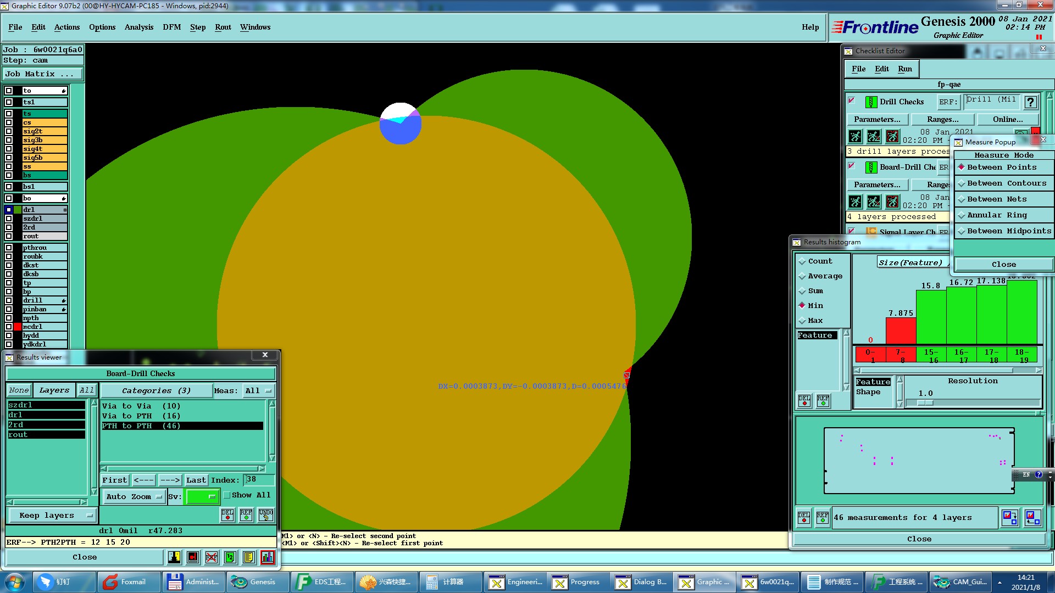Image resolution: width=1055 pixels, height=593 pixels.
Task: Open the Auto Zoom dropdown
Action: click(134, 496)
